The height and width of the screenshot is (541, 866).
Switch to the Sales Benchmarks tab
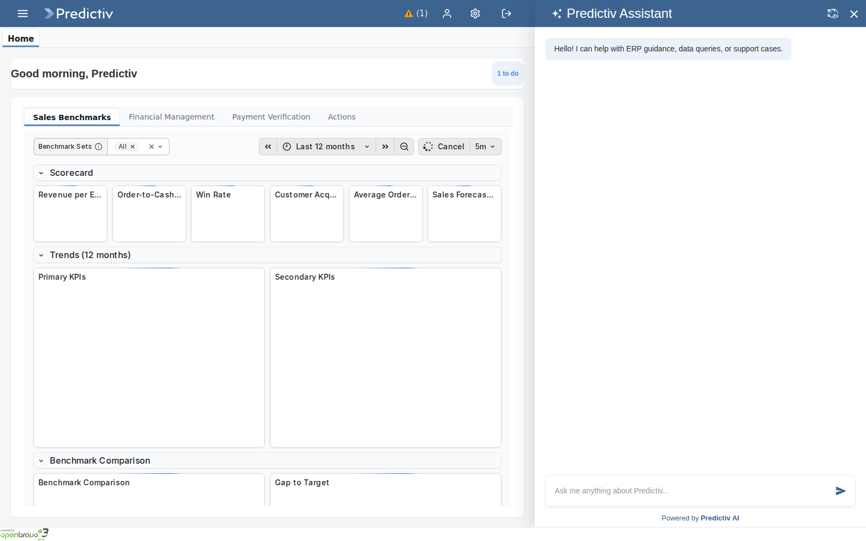click(x=72, y=117)
